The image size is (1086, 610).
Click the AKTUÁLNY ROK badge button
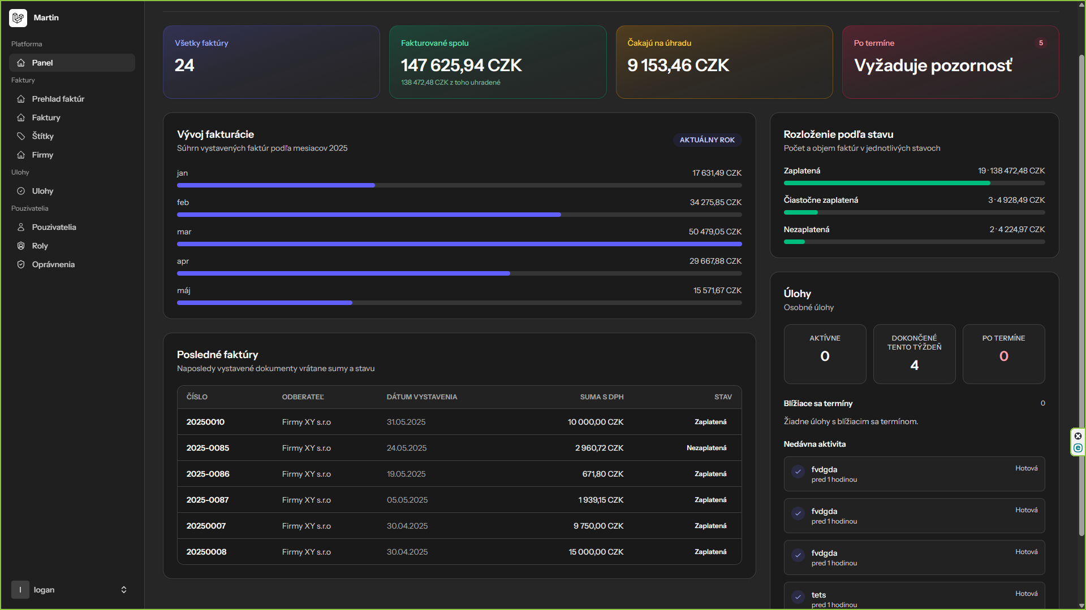[707, 140]
